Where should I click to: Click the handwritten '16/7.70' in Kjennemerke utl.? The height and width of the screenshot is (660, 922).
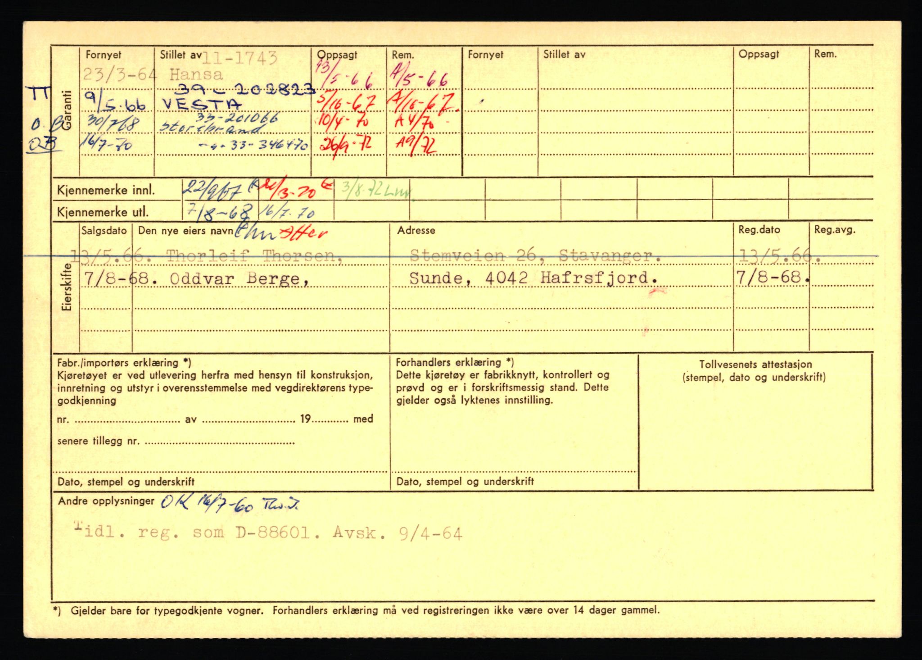286,212
